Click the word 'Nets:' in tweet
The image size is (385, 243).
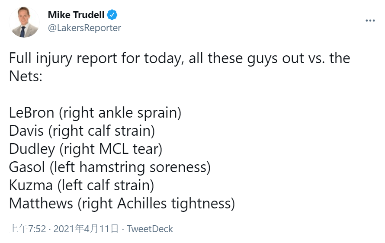26,76
